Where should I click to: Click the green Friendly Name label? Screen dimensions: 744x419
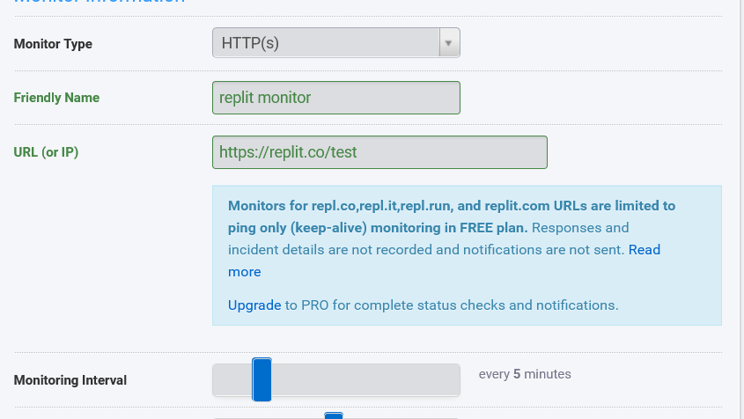(x=56, y=98)
